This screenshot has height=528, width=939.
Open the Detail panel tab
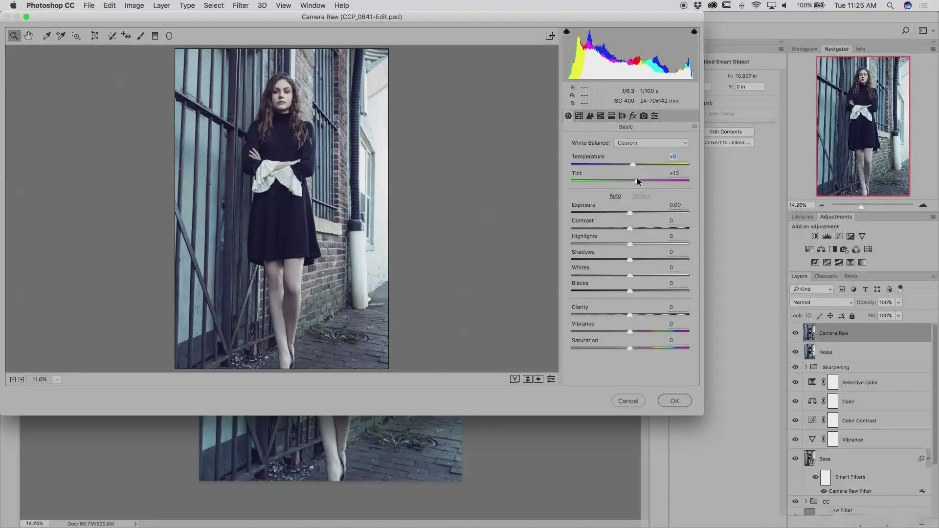point(590,116)
